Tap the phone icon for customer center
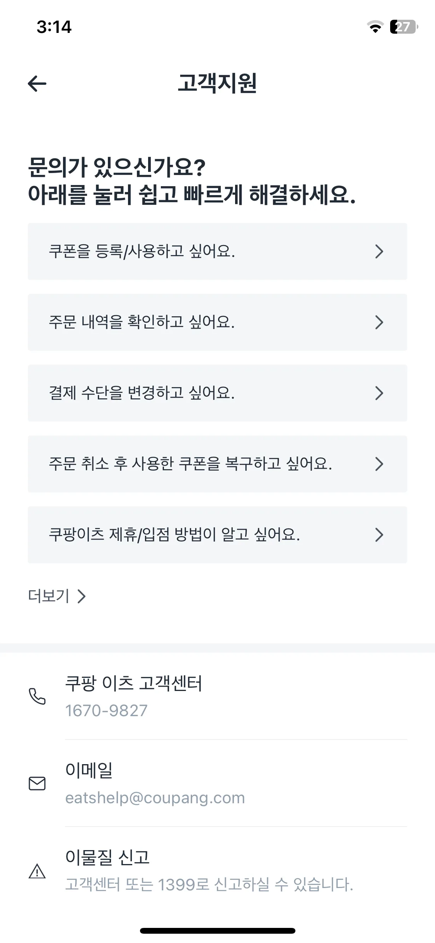Screen dimensions: 435x943 (37, 696)
